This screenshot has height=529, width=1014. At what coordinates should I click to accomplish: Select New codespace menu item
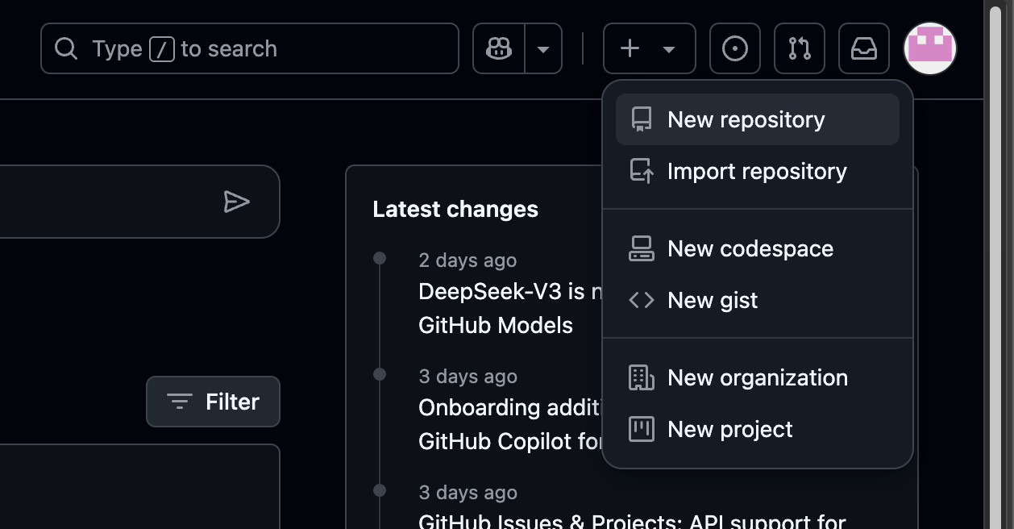coord(758,248)
